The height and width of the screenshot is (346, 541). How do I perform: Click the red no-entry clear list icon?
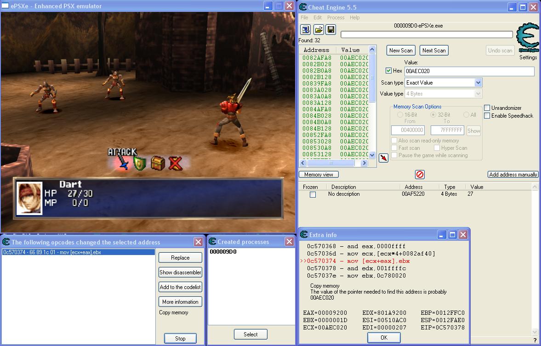(x=420, y=175)
